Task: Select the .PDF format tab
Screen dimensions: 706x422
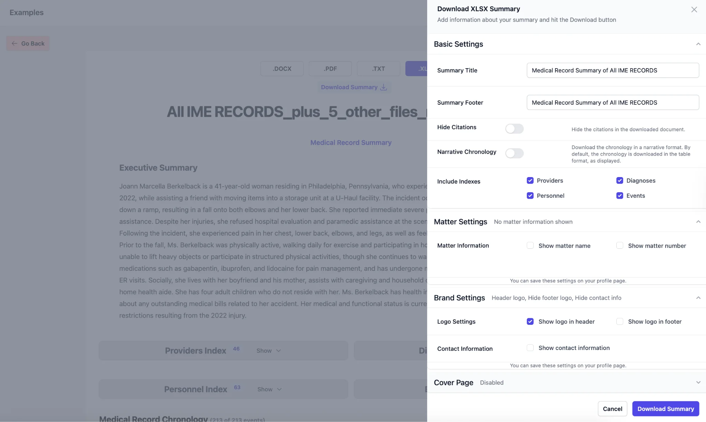Action: 330,69
